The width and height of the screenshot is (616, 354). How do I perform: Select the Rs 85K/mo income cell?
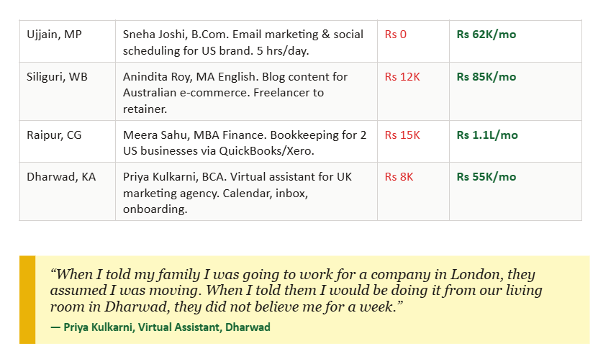tap(486, 77)
